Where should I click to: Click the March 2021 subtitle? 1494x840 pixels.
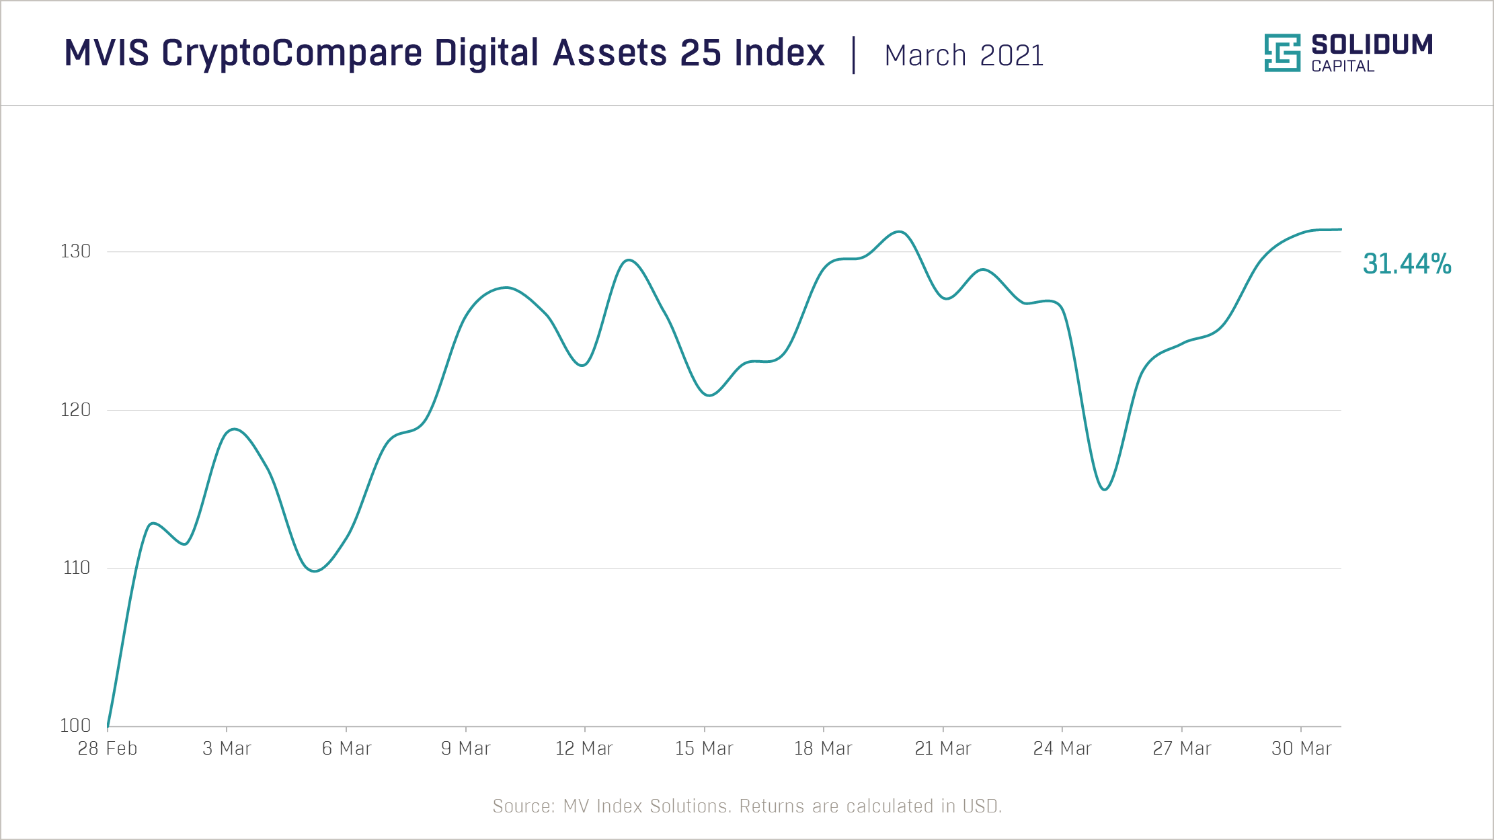pos(964,56)
